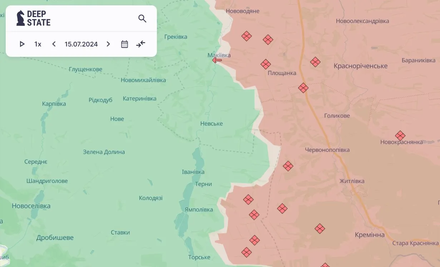The image size is (440, 267).
Task: Select the Невське village label
Action: pos(211,124)
